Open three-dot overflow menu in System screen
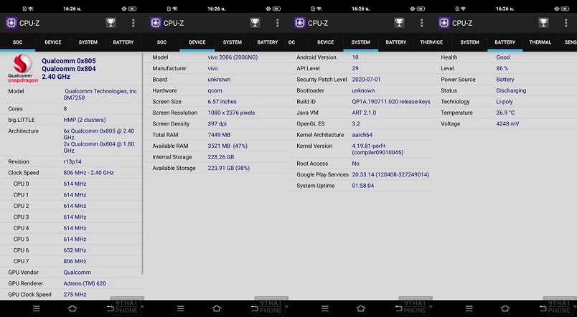The image size is (577, 317). click(422, 23)
